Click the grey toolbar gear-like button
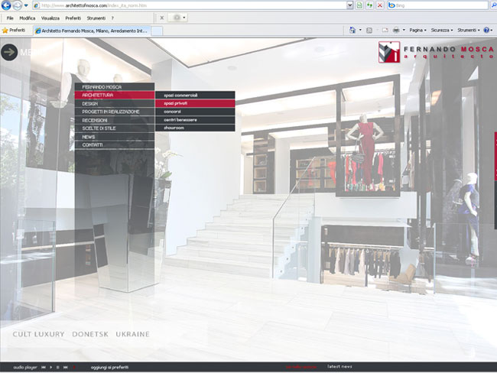The width and height of the screenshot is (497, 373). (x=177, y=18)
